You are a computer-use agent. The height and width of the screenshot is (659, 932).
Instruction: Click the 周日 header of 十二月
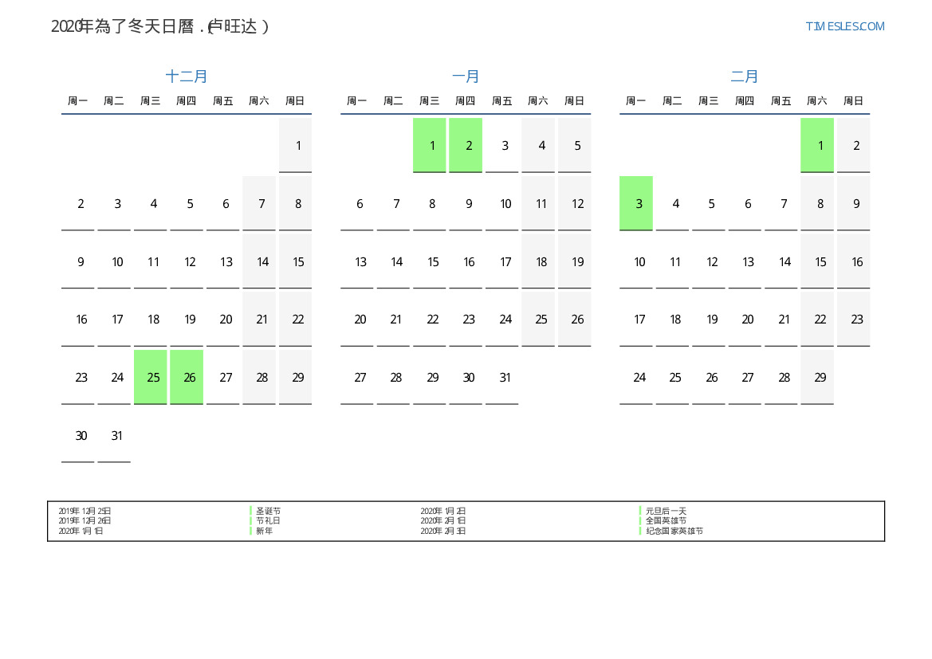click(296, 101)
